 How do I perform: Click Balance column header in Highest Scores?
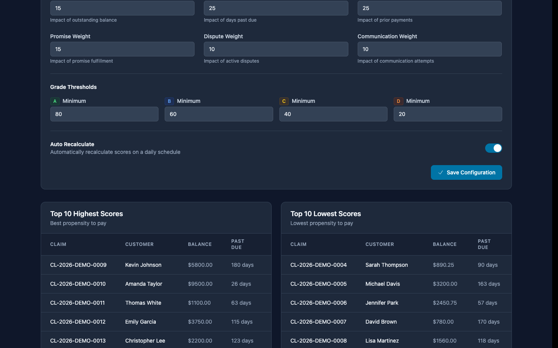[200, 244]
